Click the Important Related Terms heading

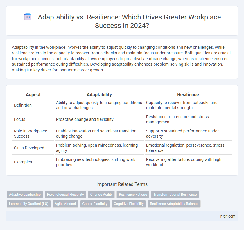tap(122, 184)
